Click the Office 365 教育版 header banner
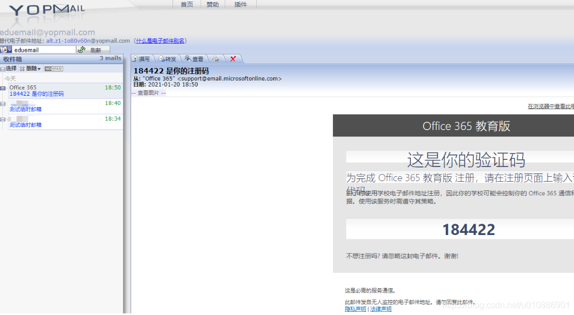The width and height of the screenshot is (574, 315). pos(453,126)
